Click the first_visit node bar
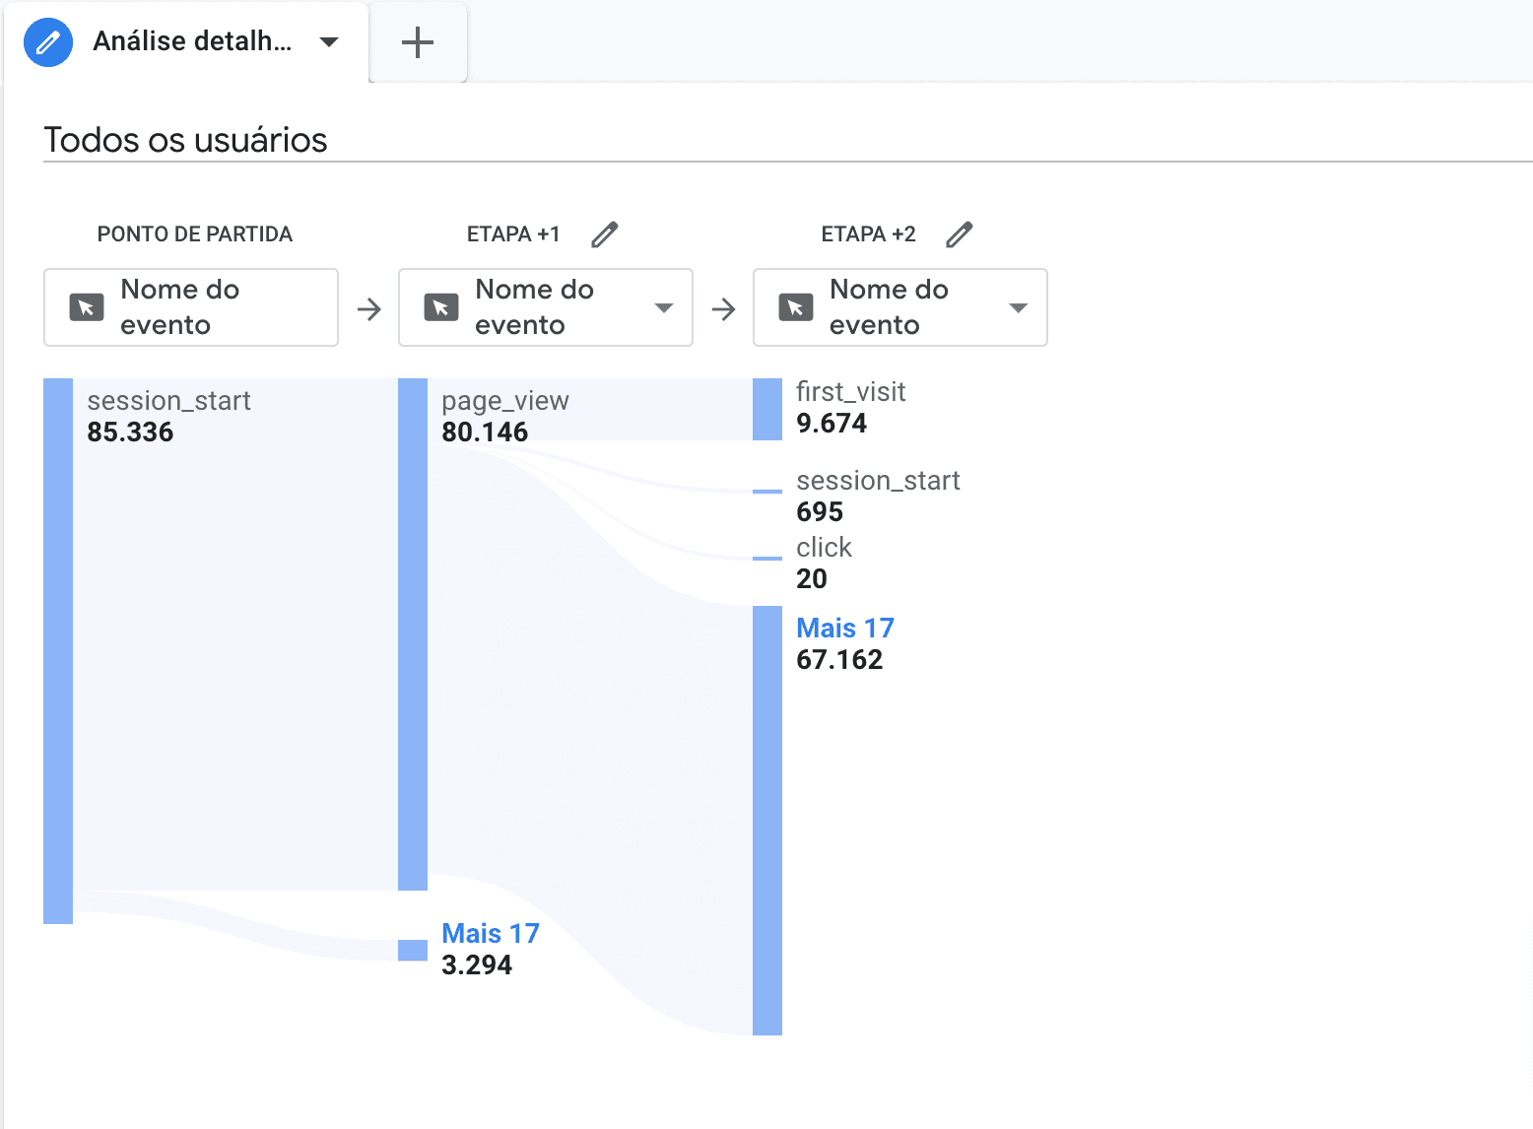 (767, 409)
